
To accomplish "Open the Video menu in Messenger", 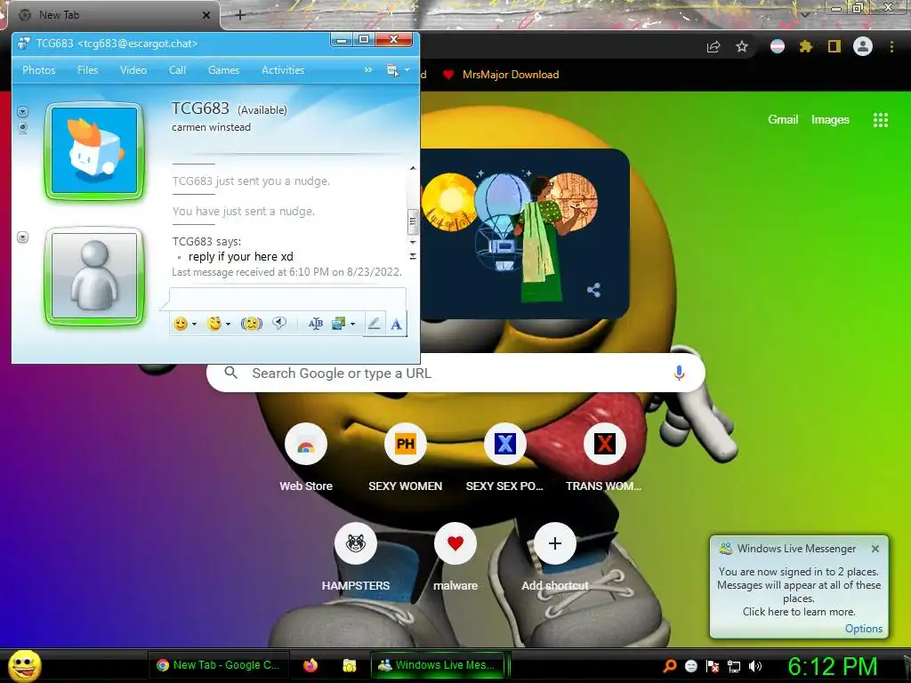I will click(x=133, y=70).
